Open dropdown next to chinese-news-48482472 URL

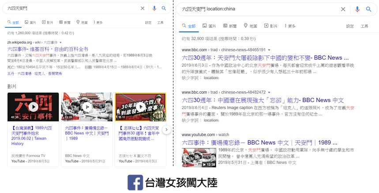pyautogui.click(x=269, y=92)
